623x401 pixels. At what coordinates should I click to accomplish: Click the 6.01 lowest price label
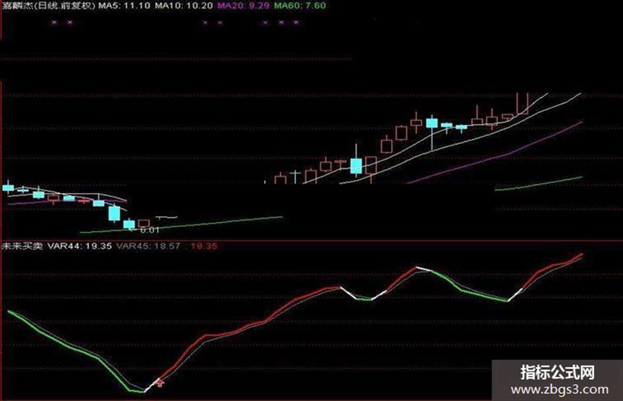[150, 230]
